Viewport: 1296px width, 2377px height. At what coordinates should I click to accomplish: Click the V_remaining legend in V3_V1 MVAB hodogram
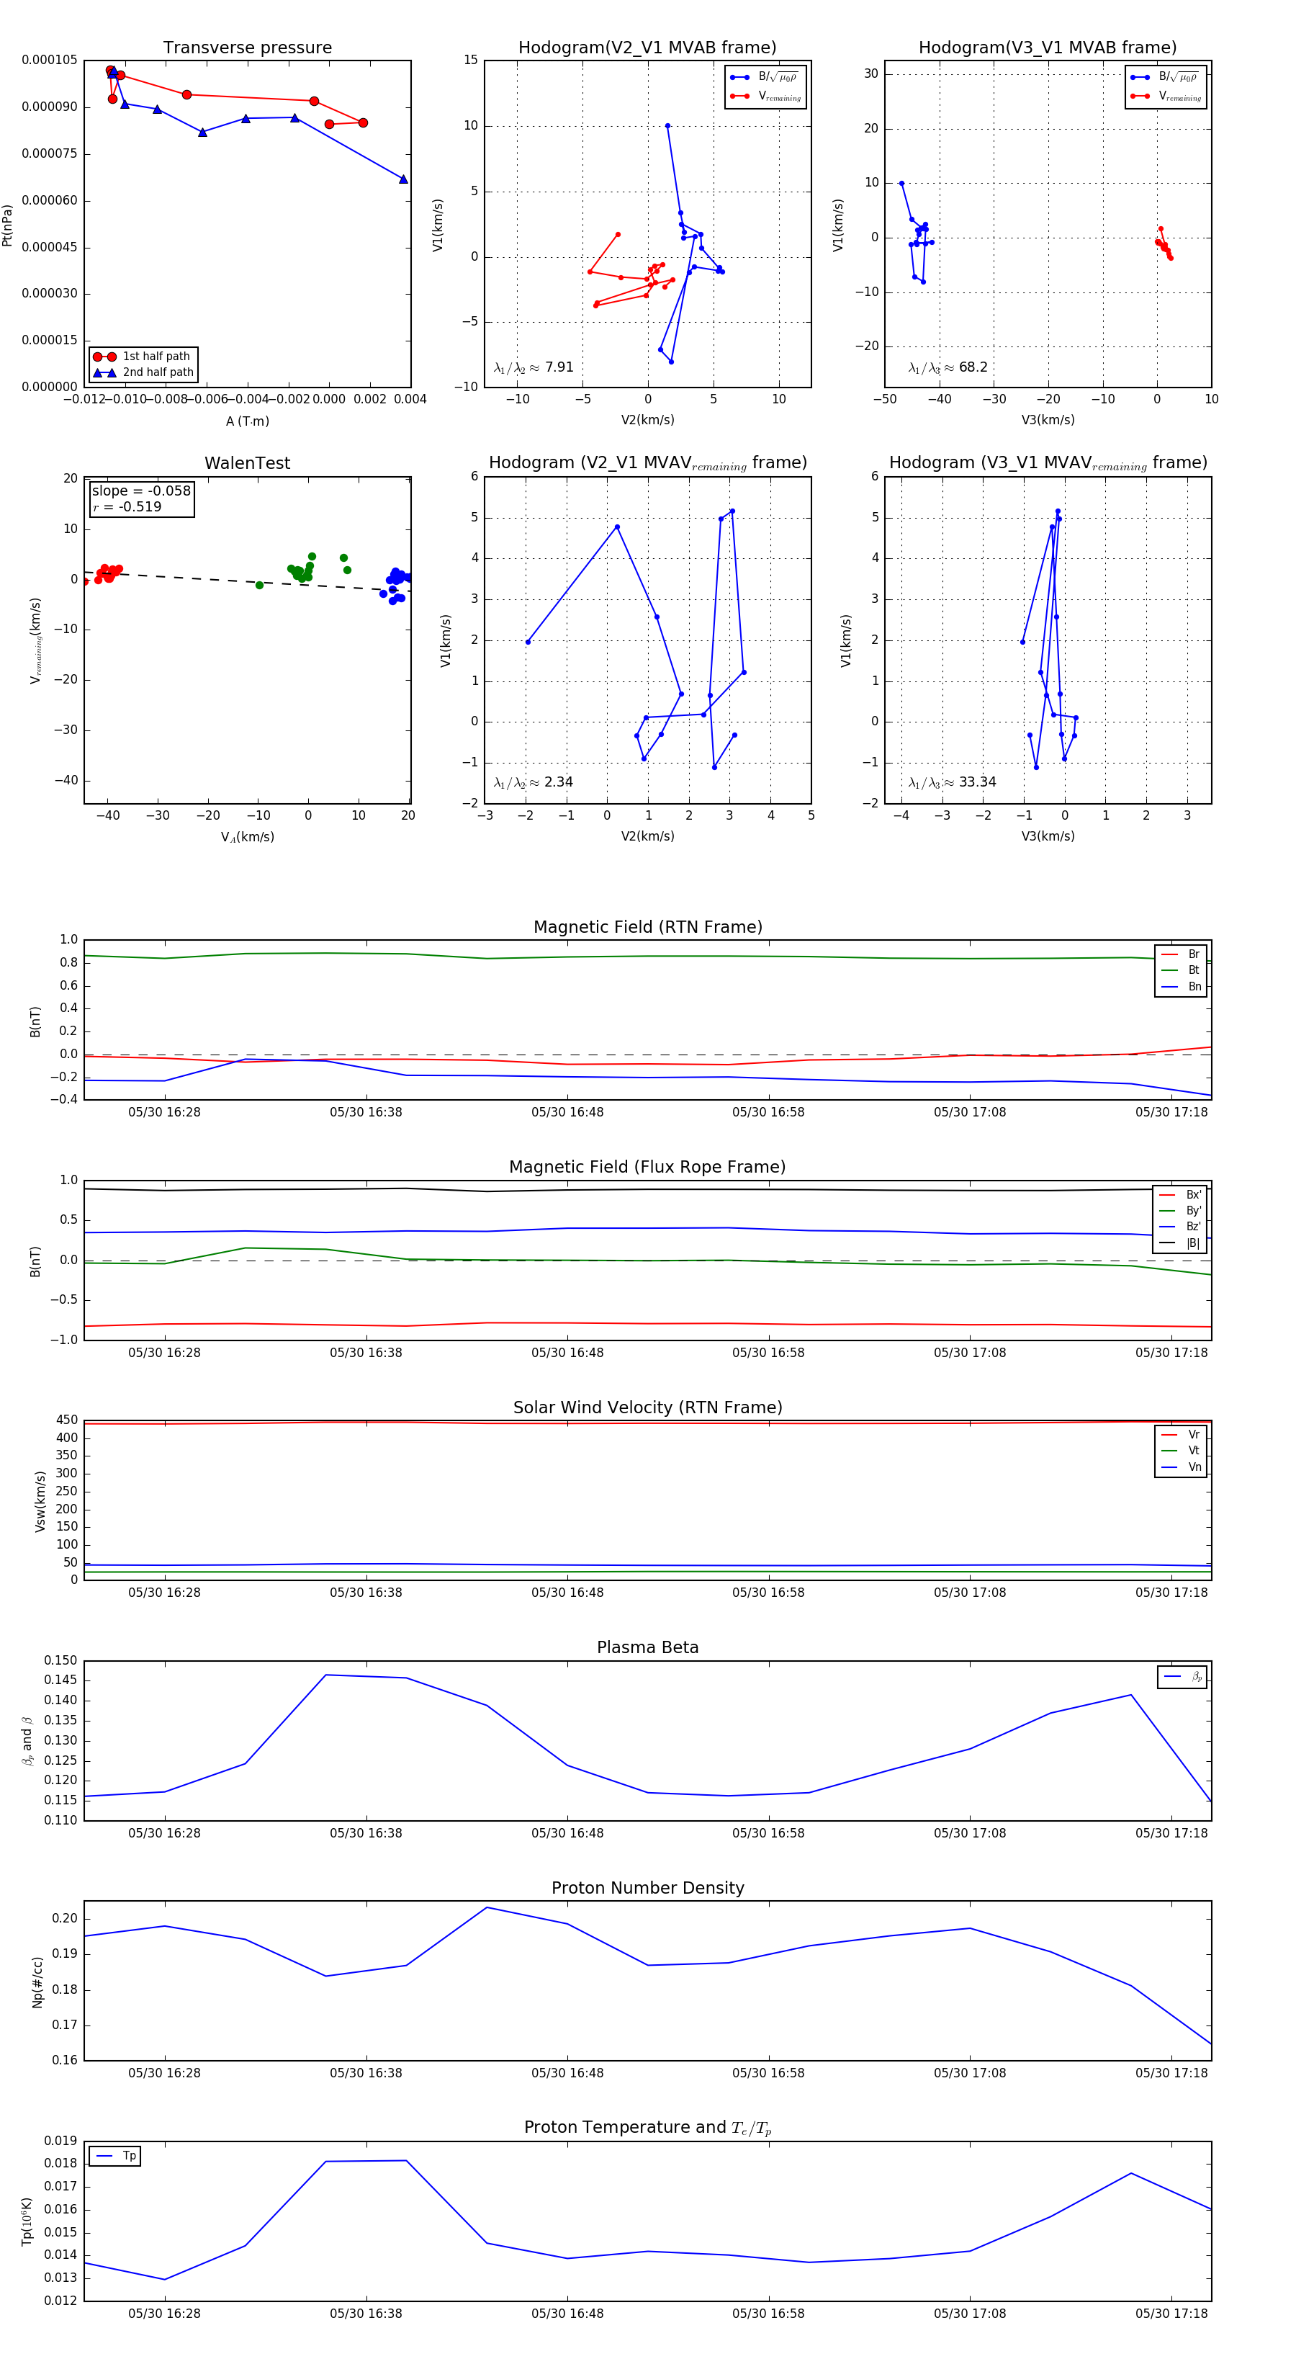1166,96
